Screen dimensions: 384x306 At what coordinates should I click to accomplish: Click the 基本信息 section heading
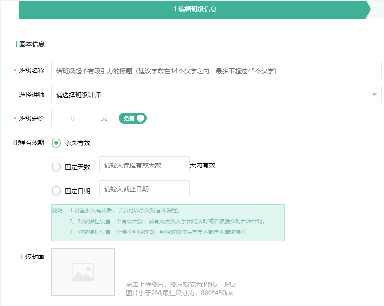(32, 44)
